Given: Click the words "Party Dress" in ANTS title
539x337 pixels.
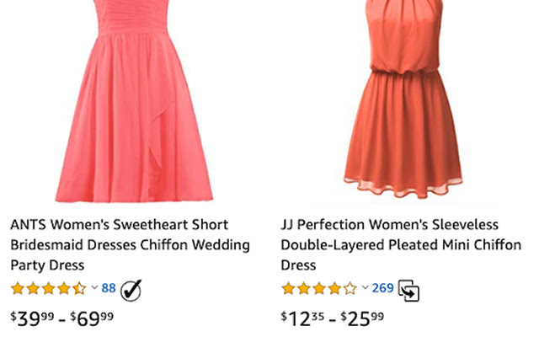Looking at the screenshot, I should tap(47, 265).
